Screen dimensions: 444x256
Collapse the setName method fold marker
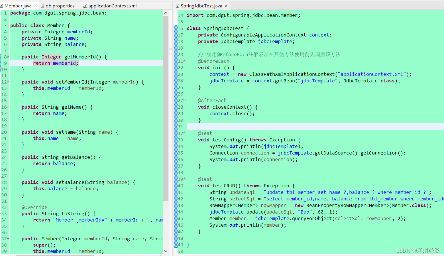[8, 132]
